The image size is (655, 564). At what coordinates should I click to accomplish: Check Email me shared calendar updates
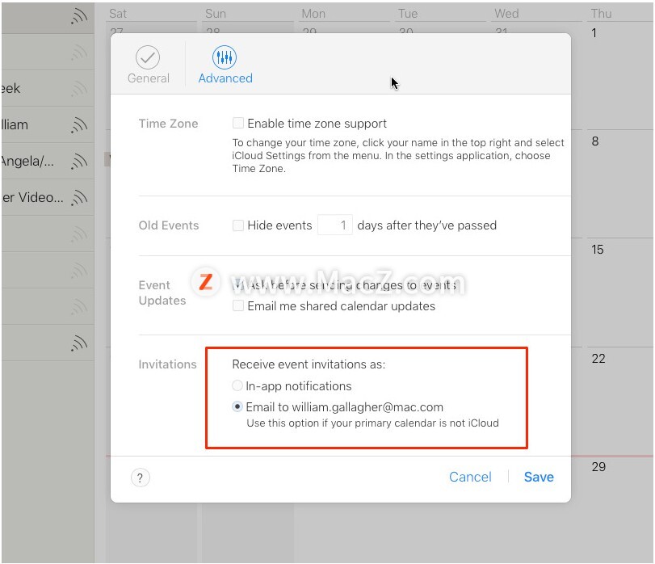238,305
